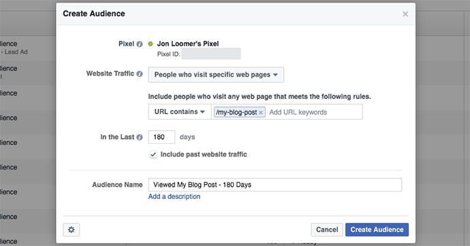Open the People who visit specific web pages dropdown
Image resolution: width=470 pixels, height=246 pixels.
point(216,75)
